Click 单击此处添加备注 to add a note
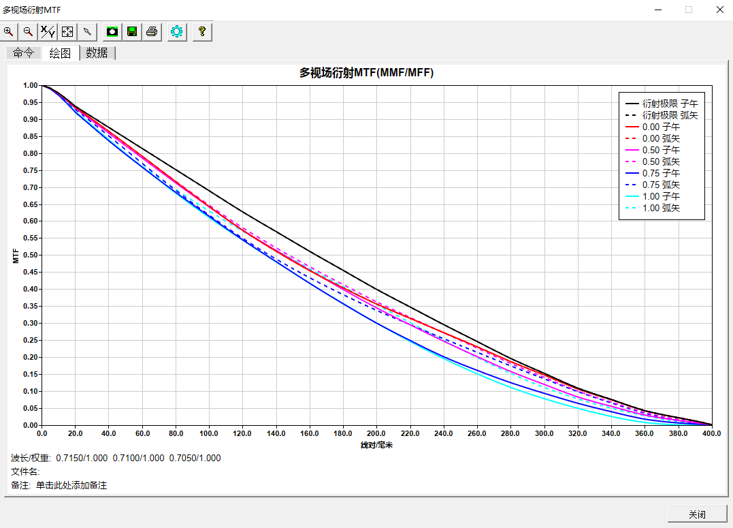 click(71, 485)
